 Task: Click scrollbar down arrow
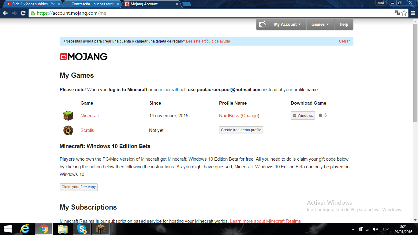tap(415, 220)
